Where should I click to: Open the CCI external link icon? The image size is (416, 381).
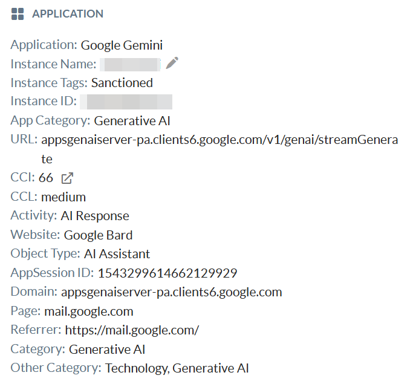(68, 178)
